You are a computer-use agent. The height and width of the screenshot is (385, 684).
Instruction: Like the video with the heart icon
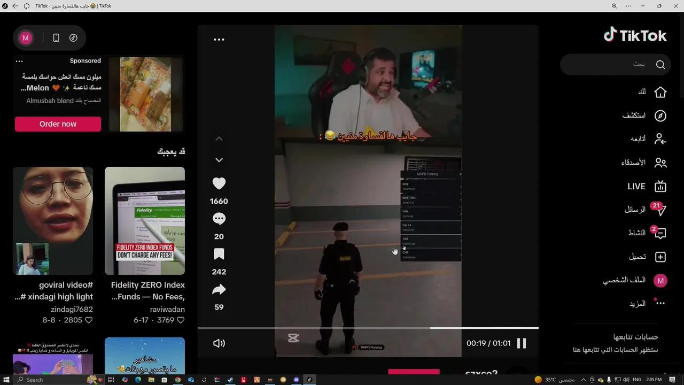219,183
